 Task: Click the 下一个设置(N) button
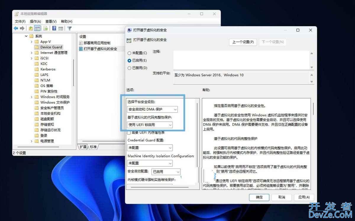[x=273, y=42]
